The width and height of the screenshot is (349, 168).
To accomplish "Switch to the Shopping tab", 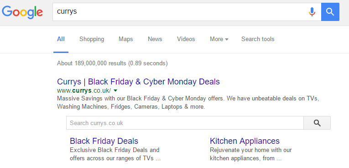I will (92, 39).
